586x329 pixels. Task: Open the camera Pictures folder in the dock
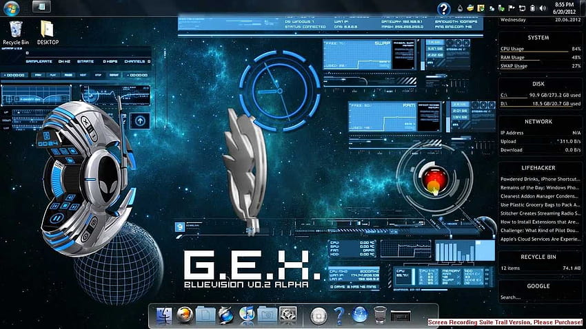pos(267,315)
